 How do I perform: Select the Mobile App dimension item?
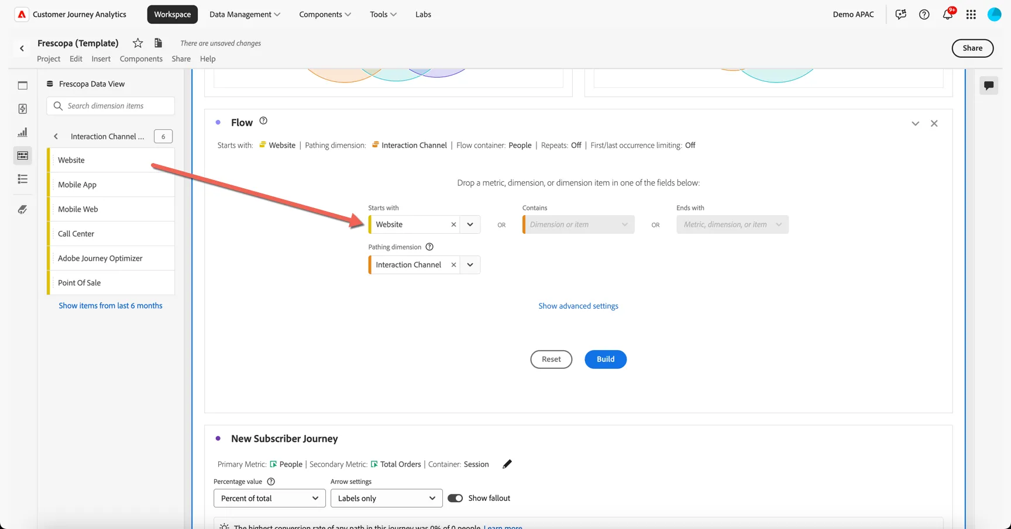point(111,185)
